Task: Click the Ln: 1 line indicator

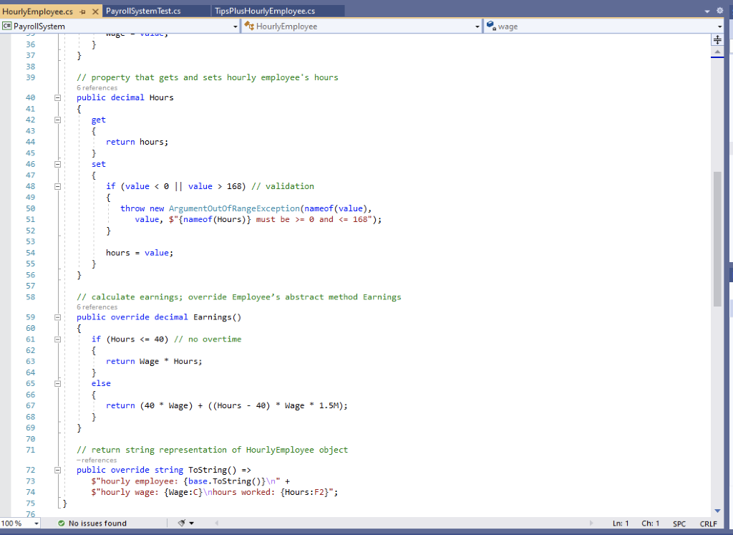Action: [x=621, y=524]
